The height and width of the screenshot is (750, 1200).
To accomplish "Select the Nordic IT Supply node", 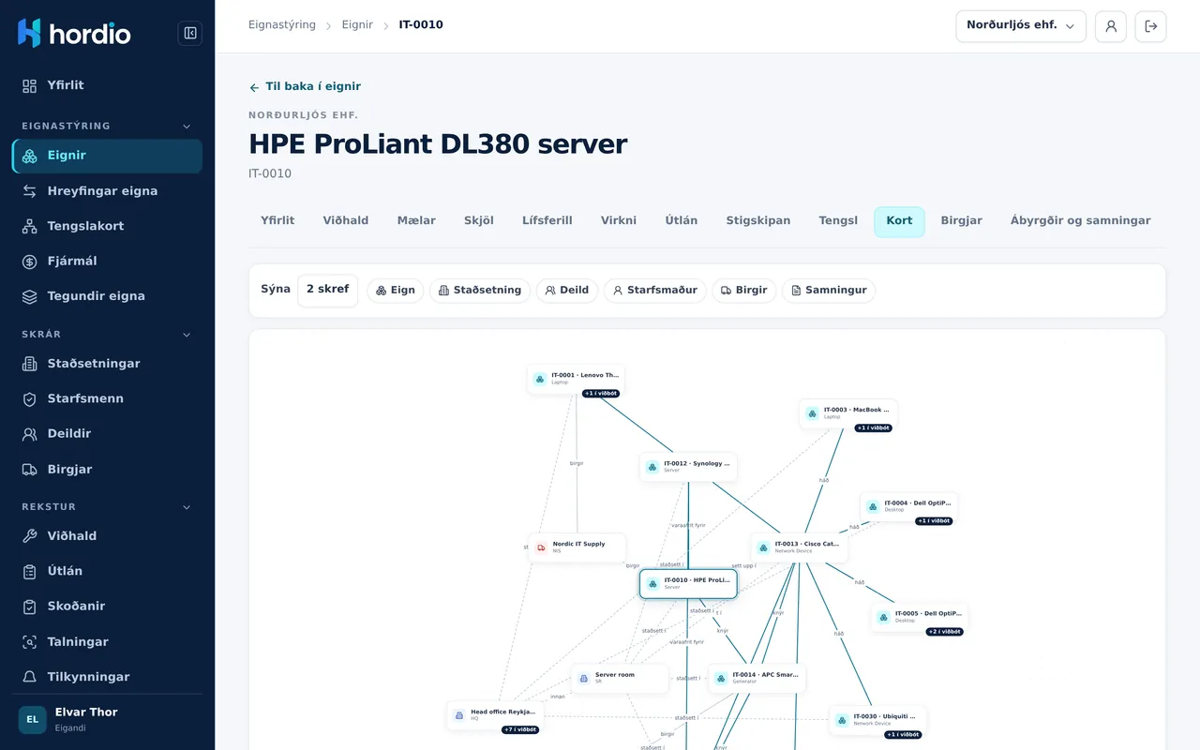I will coord(577,547).
